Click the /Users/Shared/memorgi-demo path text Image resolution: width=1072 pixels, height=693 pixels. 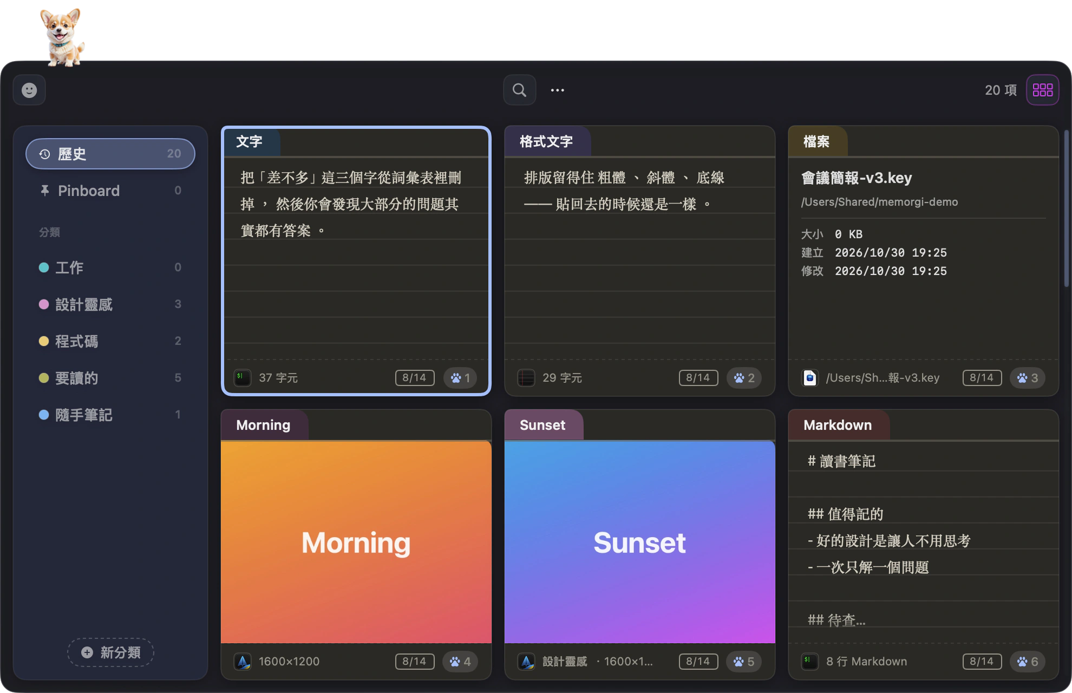(x=879, y=202)
